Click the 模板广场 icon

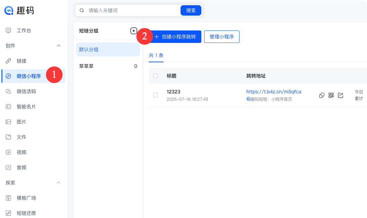pyautogui.click(x=8, y=198)
